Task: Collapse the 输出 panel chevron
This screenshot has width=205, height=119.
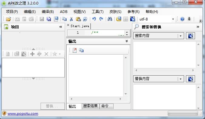Action: coord(127,41)
